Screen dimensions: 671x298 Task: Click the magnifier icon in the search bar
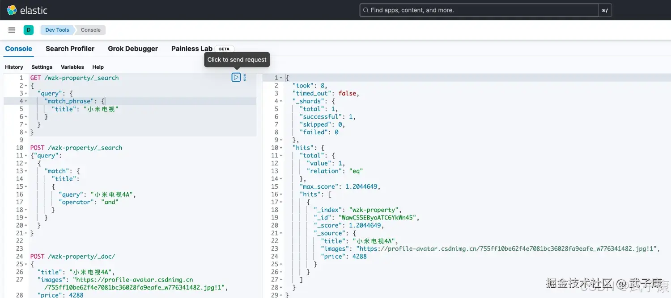tap(365, 10)
